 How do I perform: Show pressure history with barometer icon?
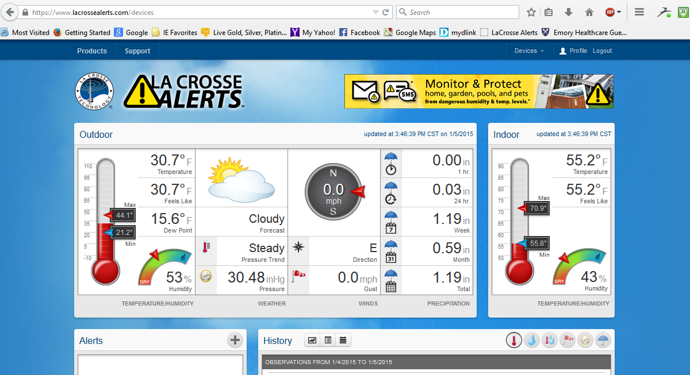coord(585,341)
